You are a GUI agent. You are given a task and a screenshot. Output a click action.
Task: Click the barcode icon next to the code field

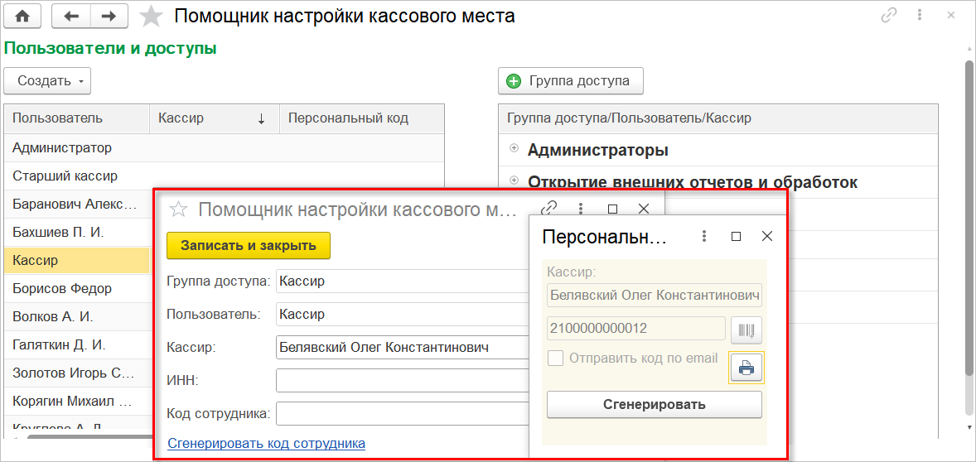tap(746, 330)
